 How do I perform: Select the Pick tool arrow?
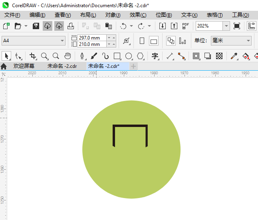pyautogui.click(x=6, y=56)
